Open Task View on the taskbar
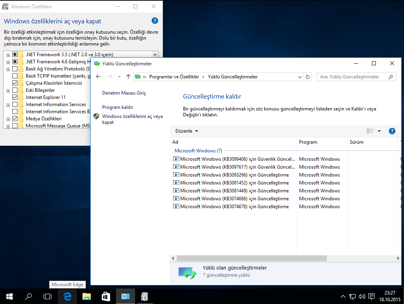 click(48, 296)
